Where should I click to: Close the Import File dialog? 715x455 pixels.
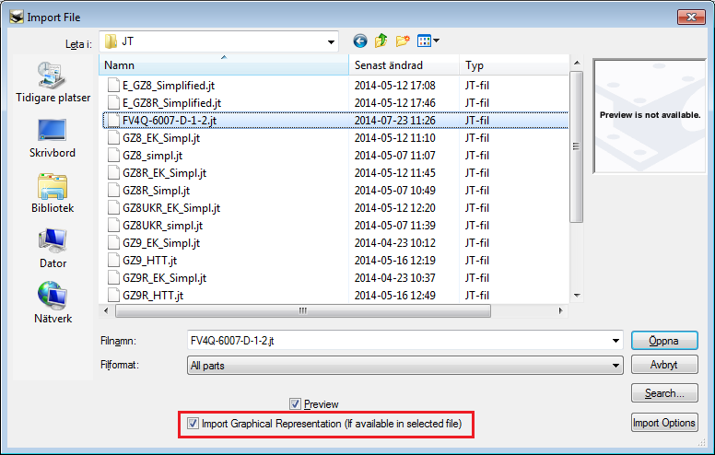[x=691, y=17]
